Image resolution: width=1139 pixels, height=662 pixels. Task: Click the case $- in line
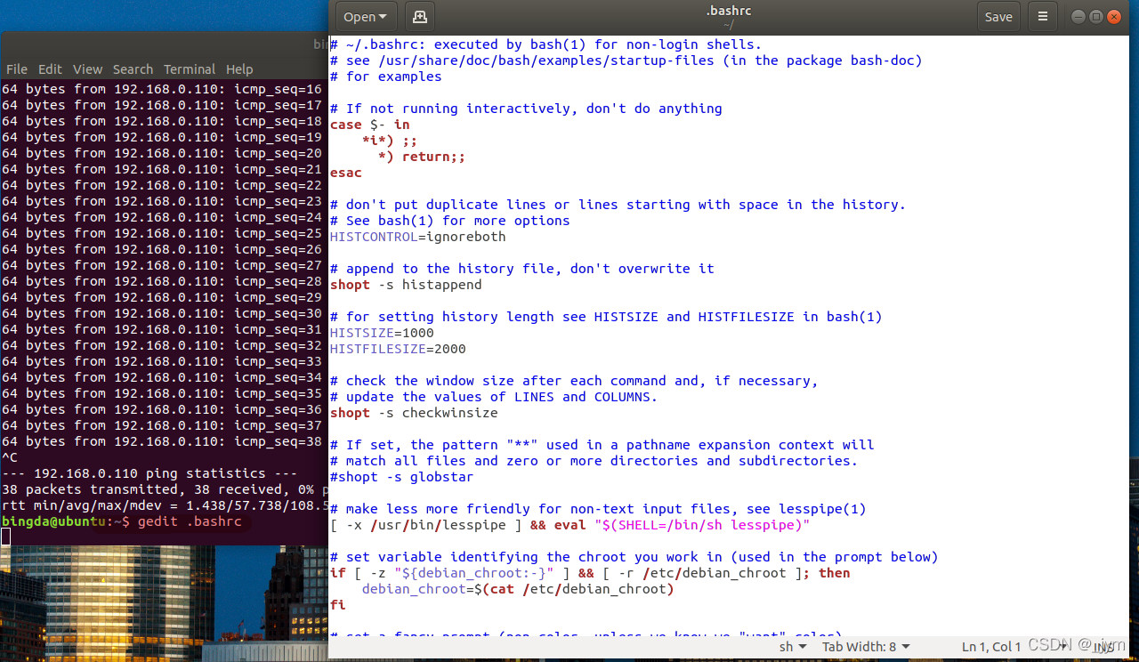[369, 125]
